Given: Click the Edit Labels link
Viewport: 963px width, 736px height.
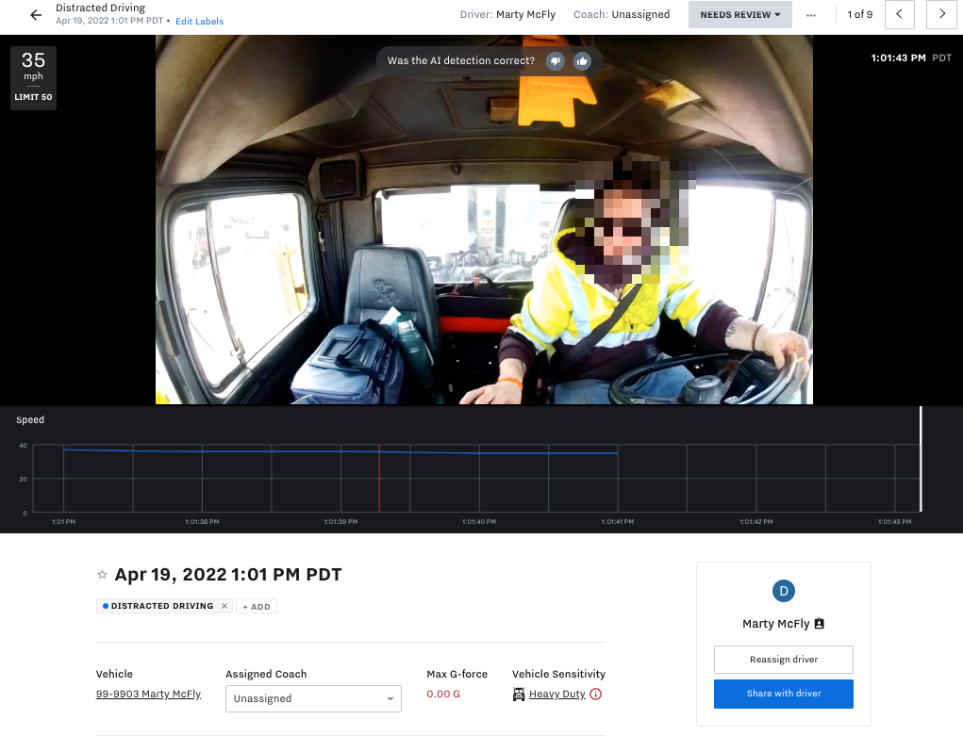Looking at the screenshot, I should [x=200, y=21].
